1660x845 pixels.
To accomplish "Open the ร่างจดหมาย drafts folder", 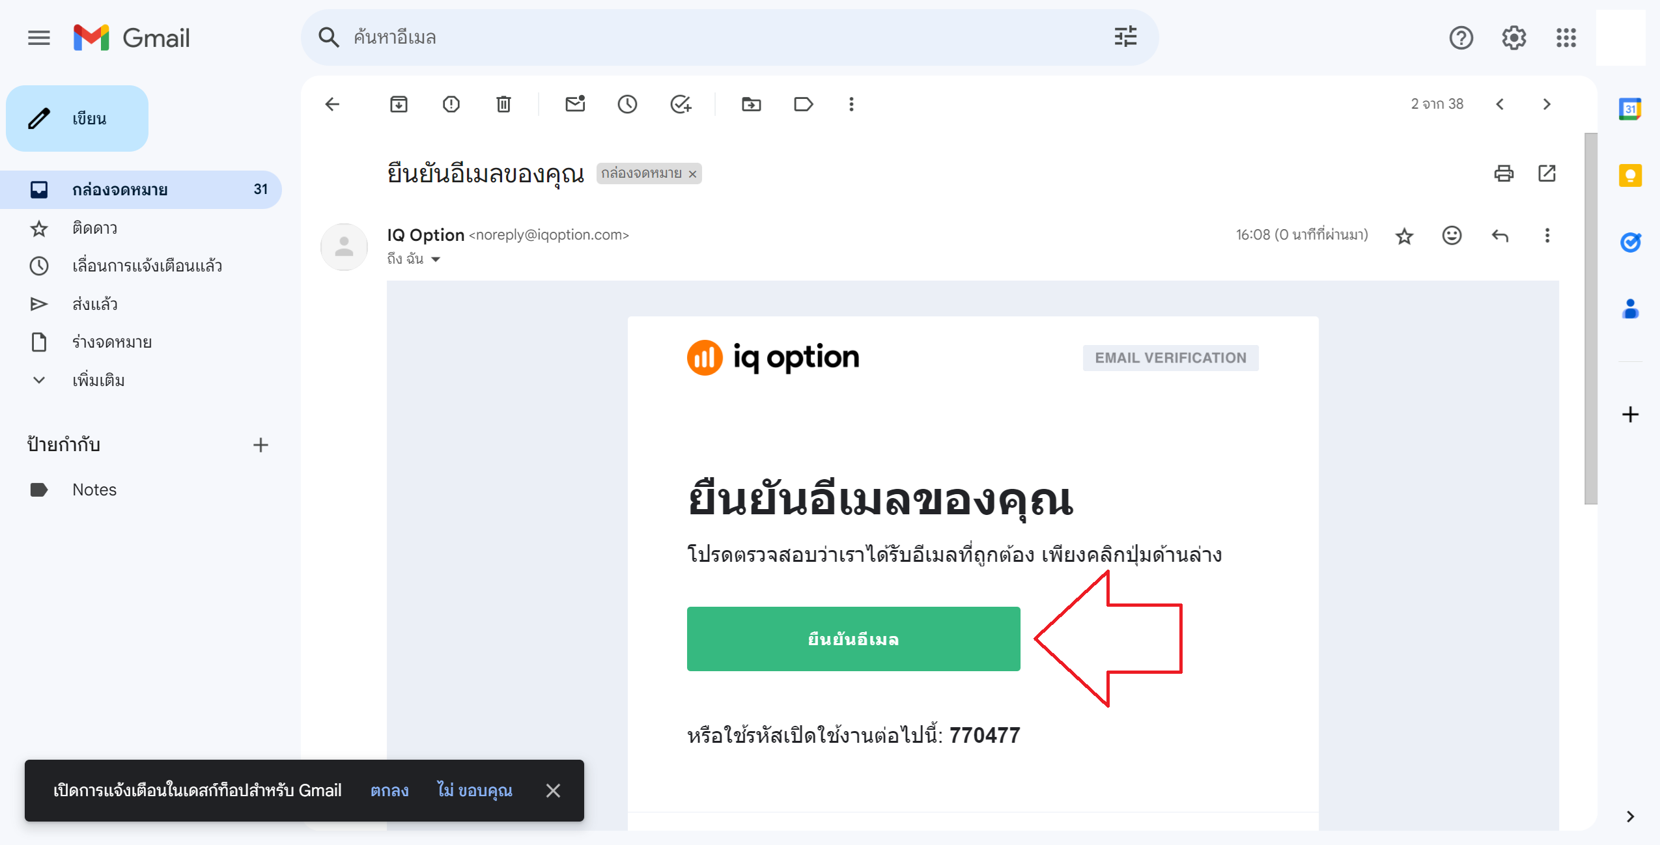I will tap(141, 342).
